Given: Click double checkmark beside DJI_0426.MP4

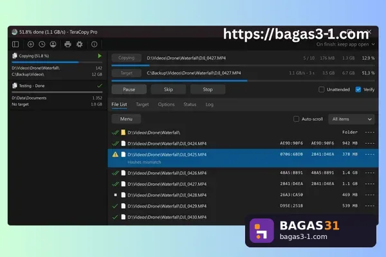Looking at the screenshot, I should 115,173.
